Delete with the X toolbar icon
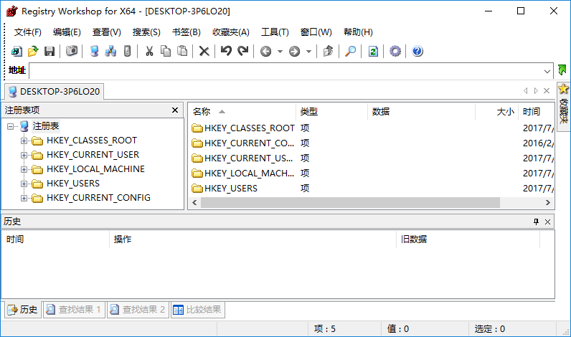The width and height of the screenshot is (571, 337). click(204, 52)
